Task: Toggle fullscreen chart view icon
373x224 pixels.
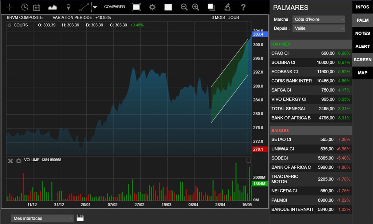Action: [136, 7]
